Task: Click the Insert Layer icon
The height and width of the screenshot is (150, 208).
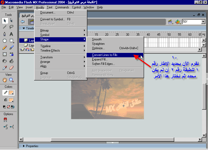Action: coord(22,49)
